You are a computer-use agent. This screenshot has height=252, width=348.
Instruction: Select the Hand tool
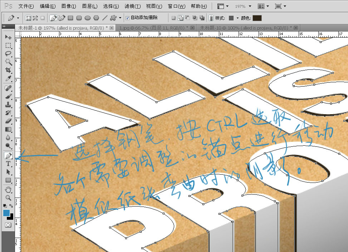(8, 190)
